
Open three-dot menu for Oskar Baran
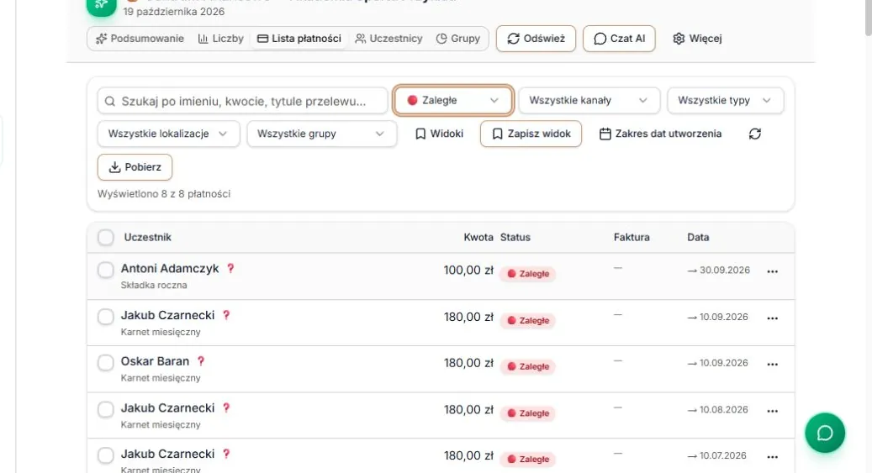[x=773, y=365]
